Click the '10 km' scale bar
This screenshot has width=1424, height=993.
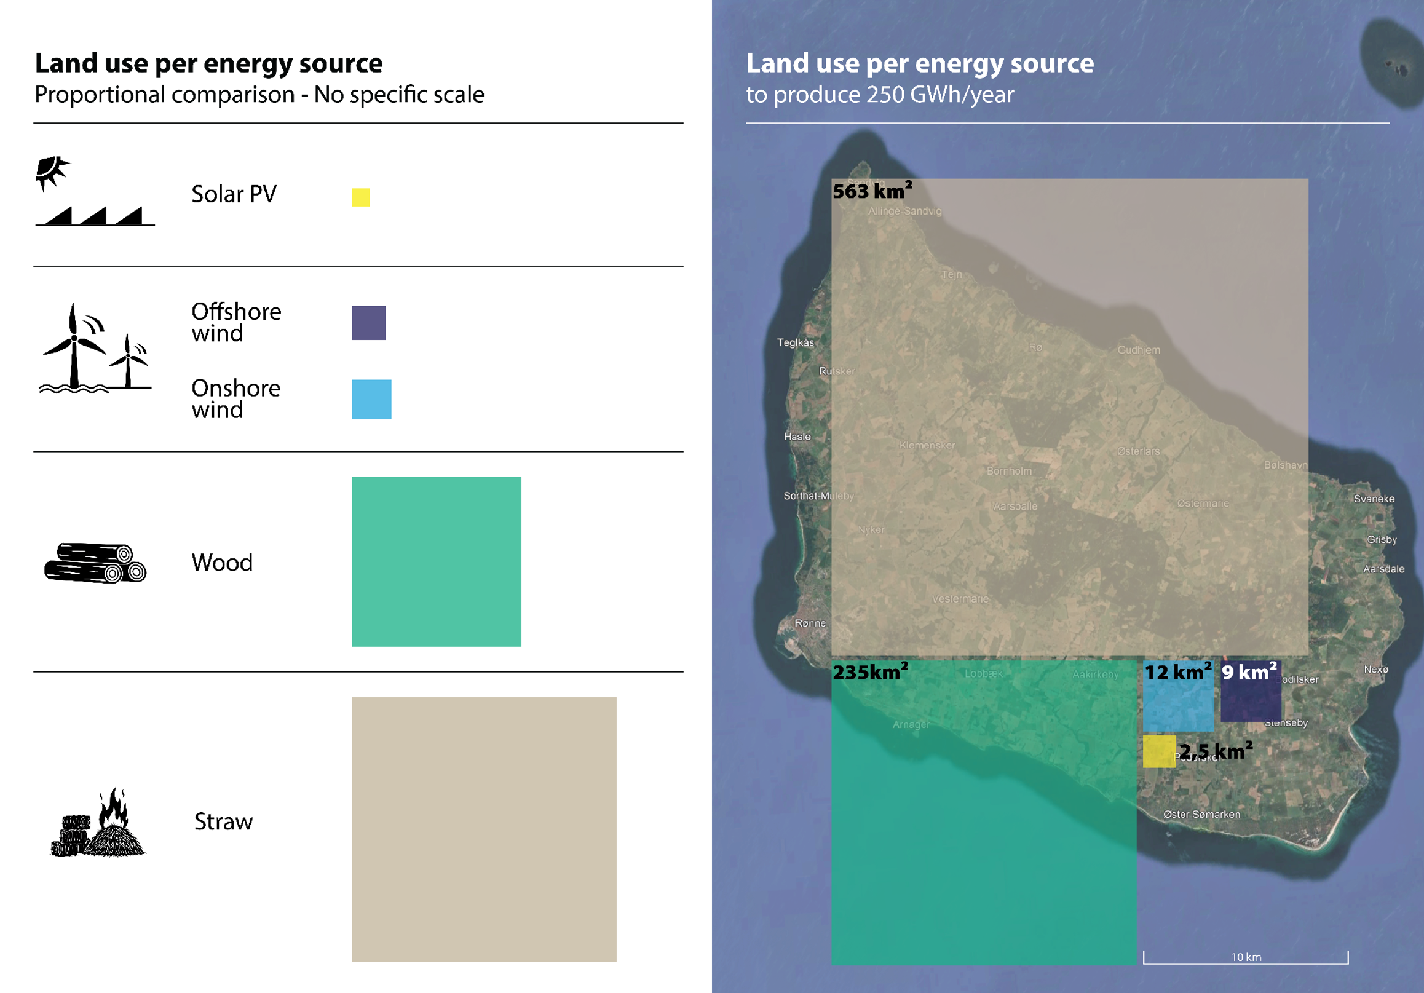point(1246,958)
